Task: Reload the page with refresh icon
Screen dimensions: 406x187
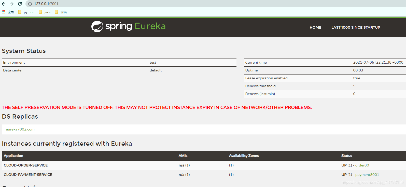Action: (20, 4)
